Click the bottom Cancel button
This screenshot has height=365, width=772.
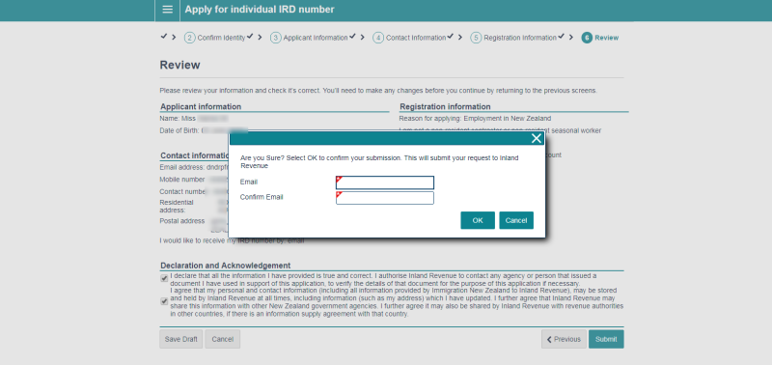(x=223, y=339)
